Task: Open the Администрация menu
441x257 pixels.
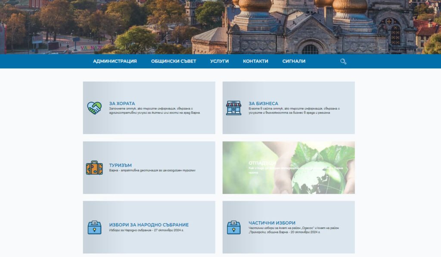Action: click(115, 61)
